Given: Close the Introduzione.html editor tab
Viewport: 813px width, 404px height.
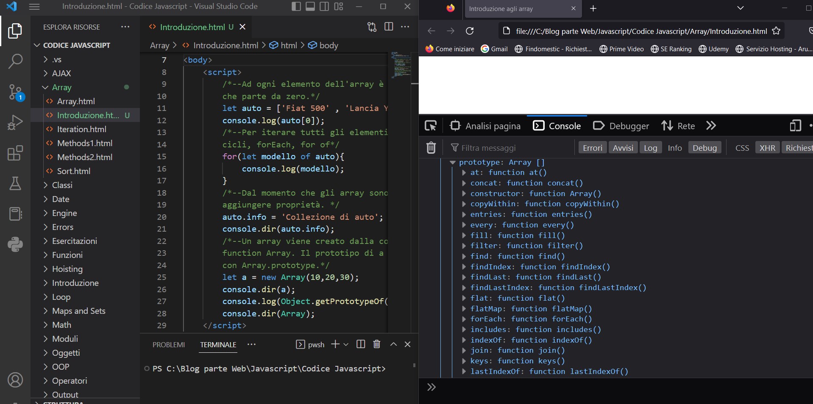Looking at the screenshot, I should point(242,27).
